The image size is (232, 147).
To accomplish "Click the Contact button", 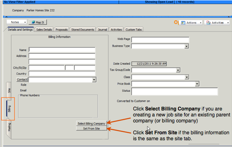I will tap(22, 79).
